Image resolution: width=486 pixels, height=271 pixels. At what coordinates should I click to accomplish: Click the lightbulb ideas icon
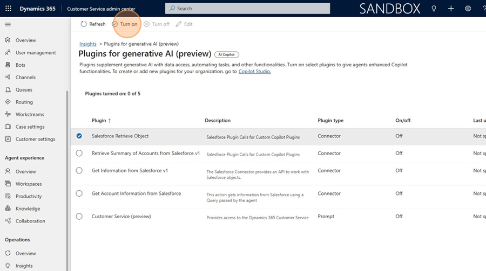pos(434,9)
